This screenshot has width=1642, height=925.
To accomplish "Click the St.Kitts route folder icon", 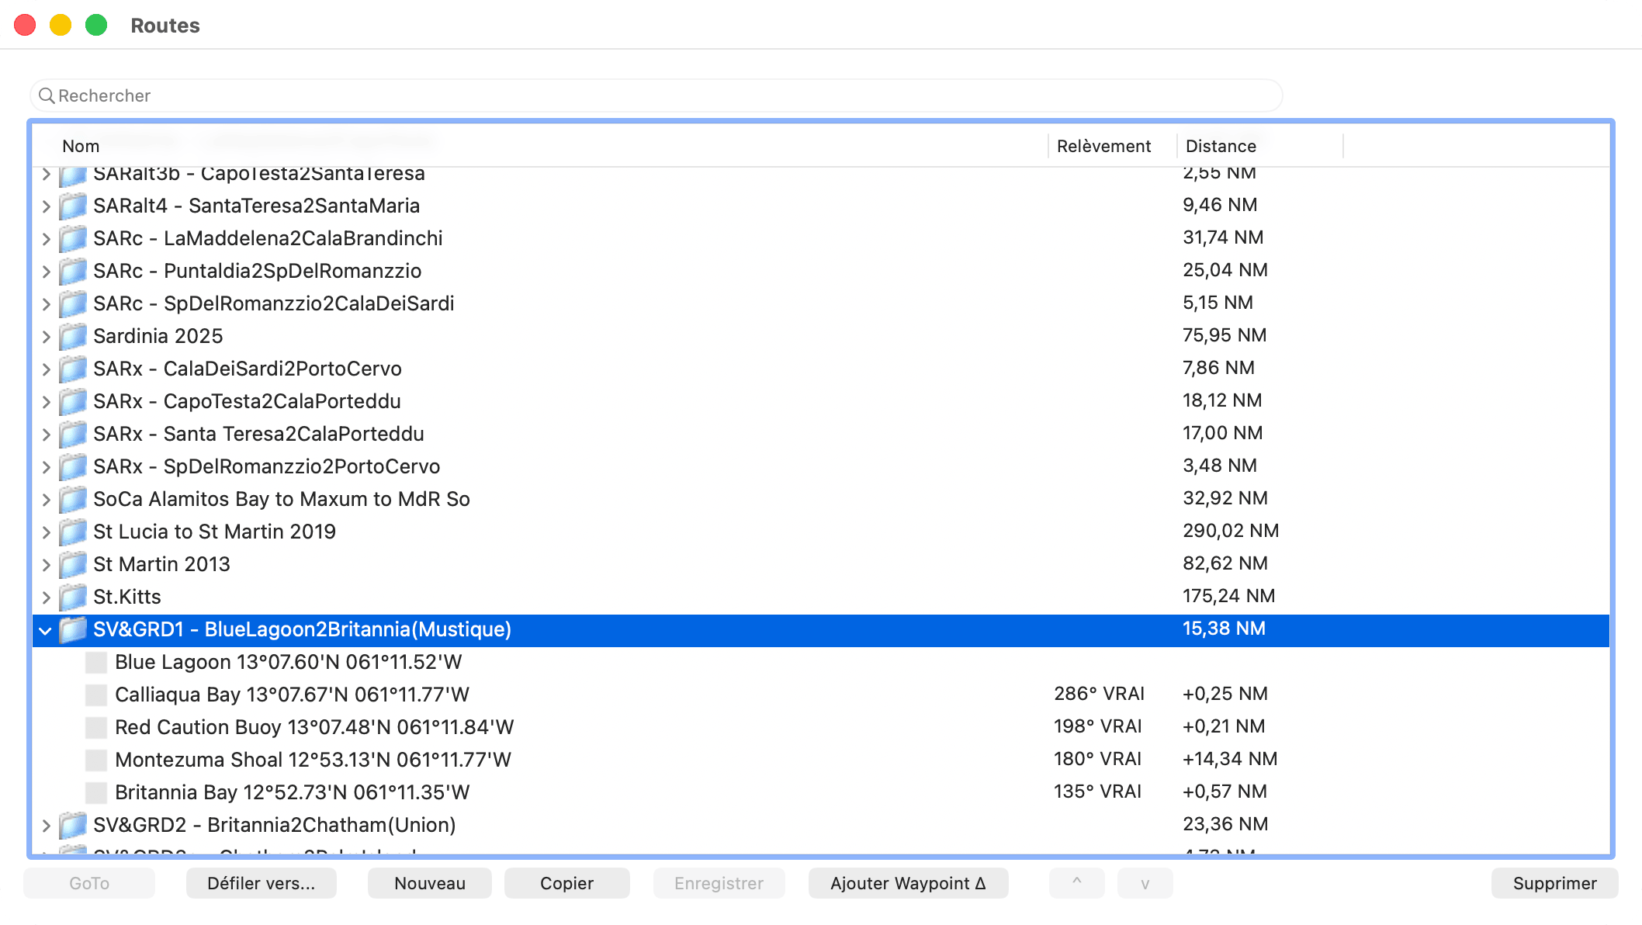I will pos(73,597).
